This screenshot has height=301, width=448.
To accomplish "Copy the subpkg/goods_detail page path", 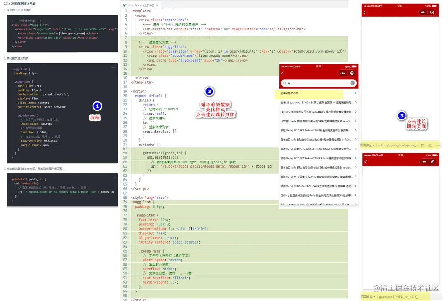I will [x=423, y=145].
